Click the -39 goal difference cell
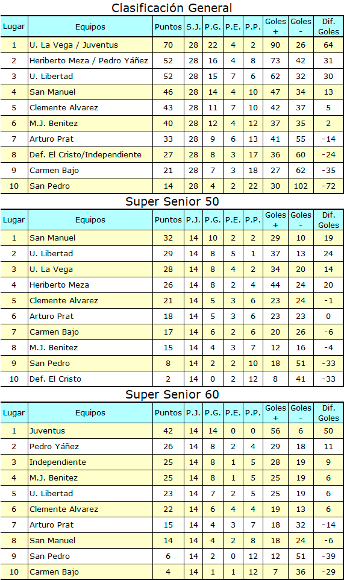 [328, 556]
